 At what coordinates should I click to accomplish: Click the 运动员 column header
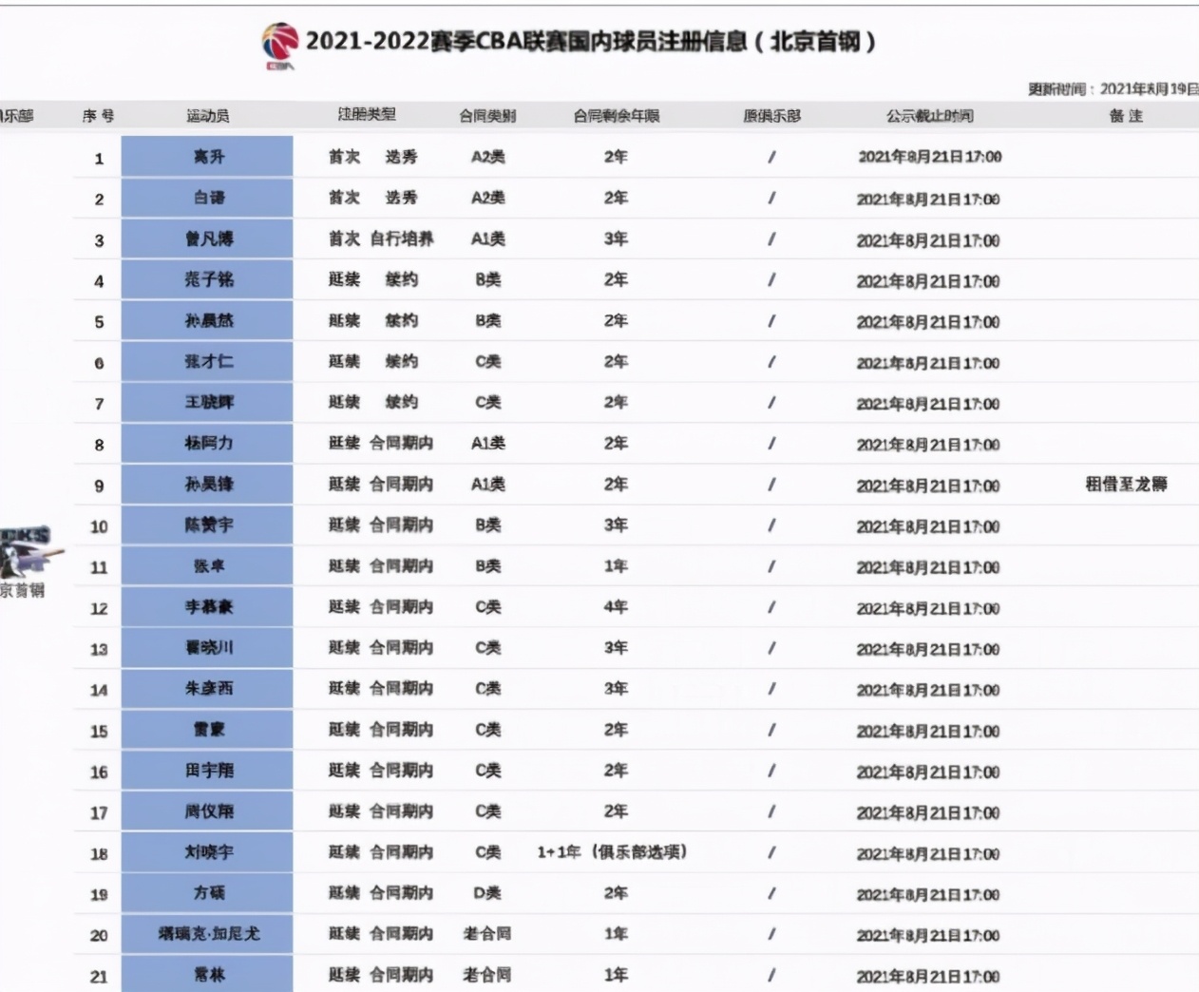208,116
